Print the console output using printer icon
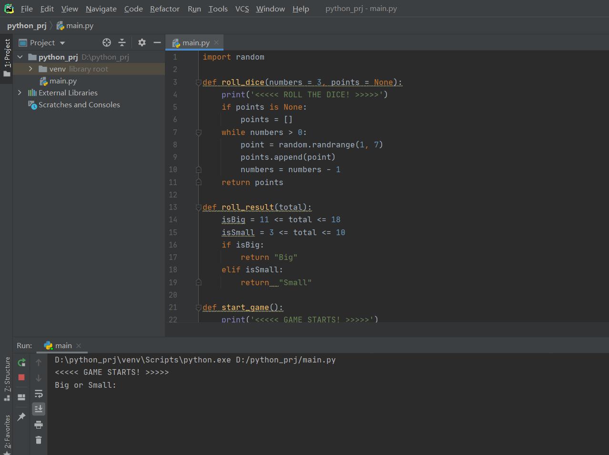This screenshot has width=609, height=455. point(39,424)
